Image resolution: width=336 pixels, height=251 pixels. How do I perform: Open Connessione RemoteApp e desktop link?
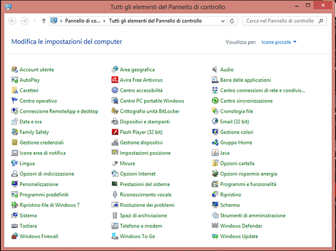[x=59, y=111]
